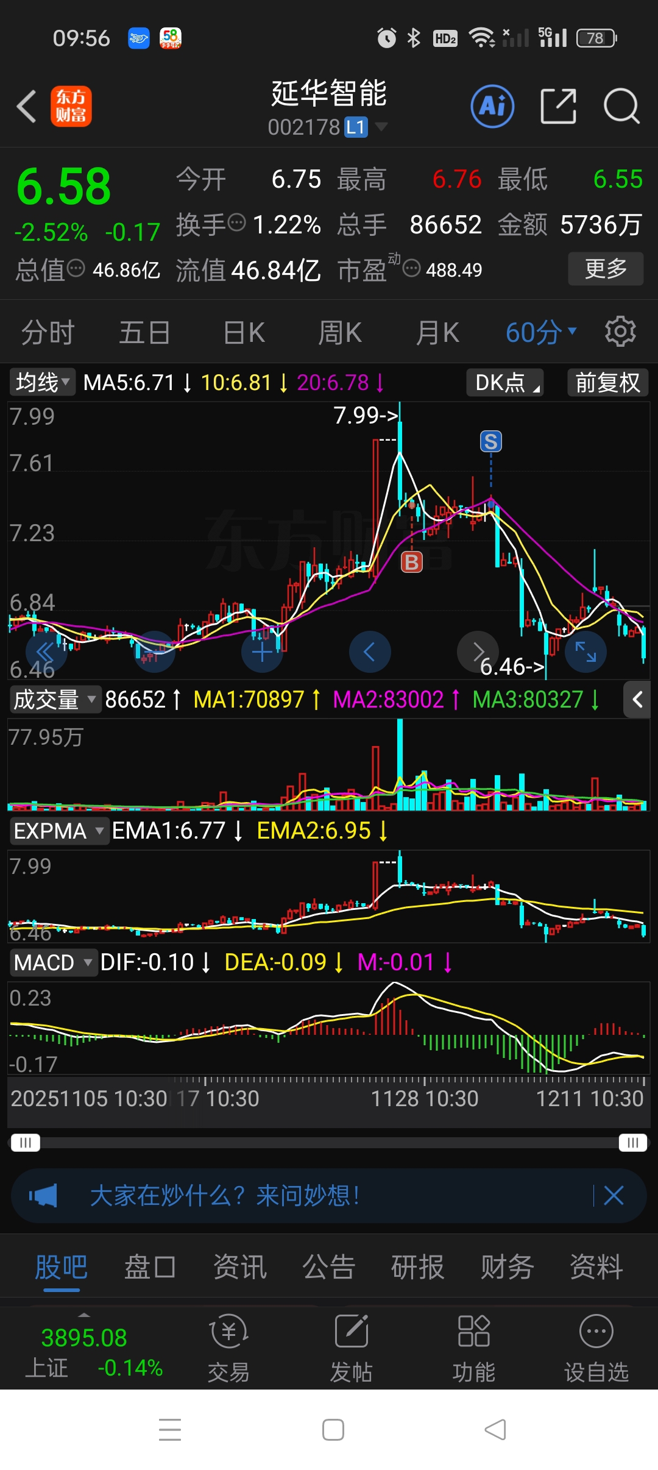Open the MACD indicator dropdown
The height and width of the screenshot is (1470, 658).
pos(53,962)
